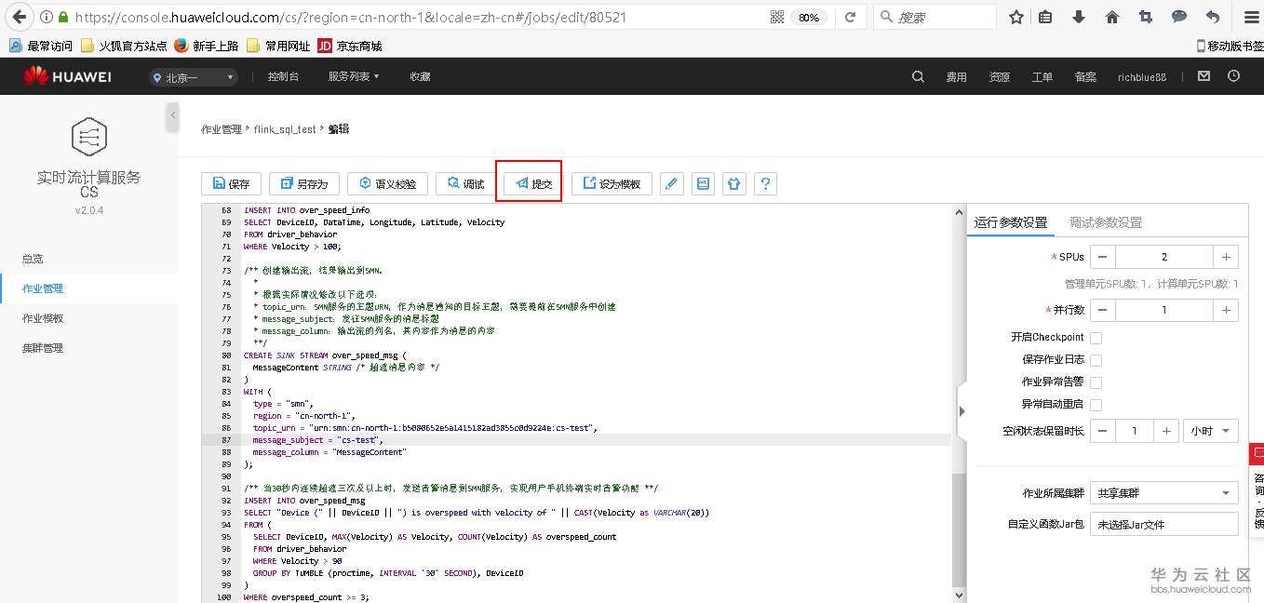The image size is (1264, 603).
Task: Open the mail message icon in header
Action: (1203, 76)
